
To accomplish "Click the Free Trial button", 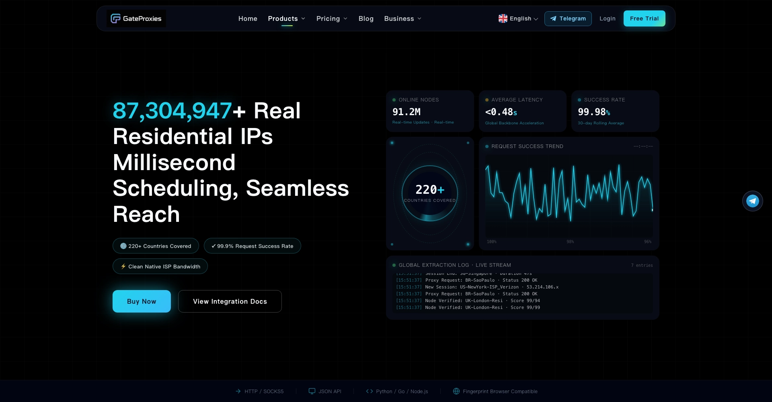I will 644,18.
